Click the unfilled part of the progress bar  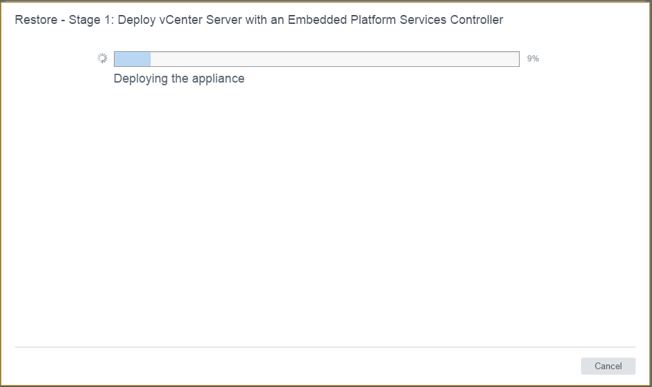pos(334,59)
